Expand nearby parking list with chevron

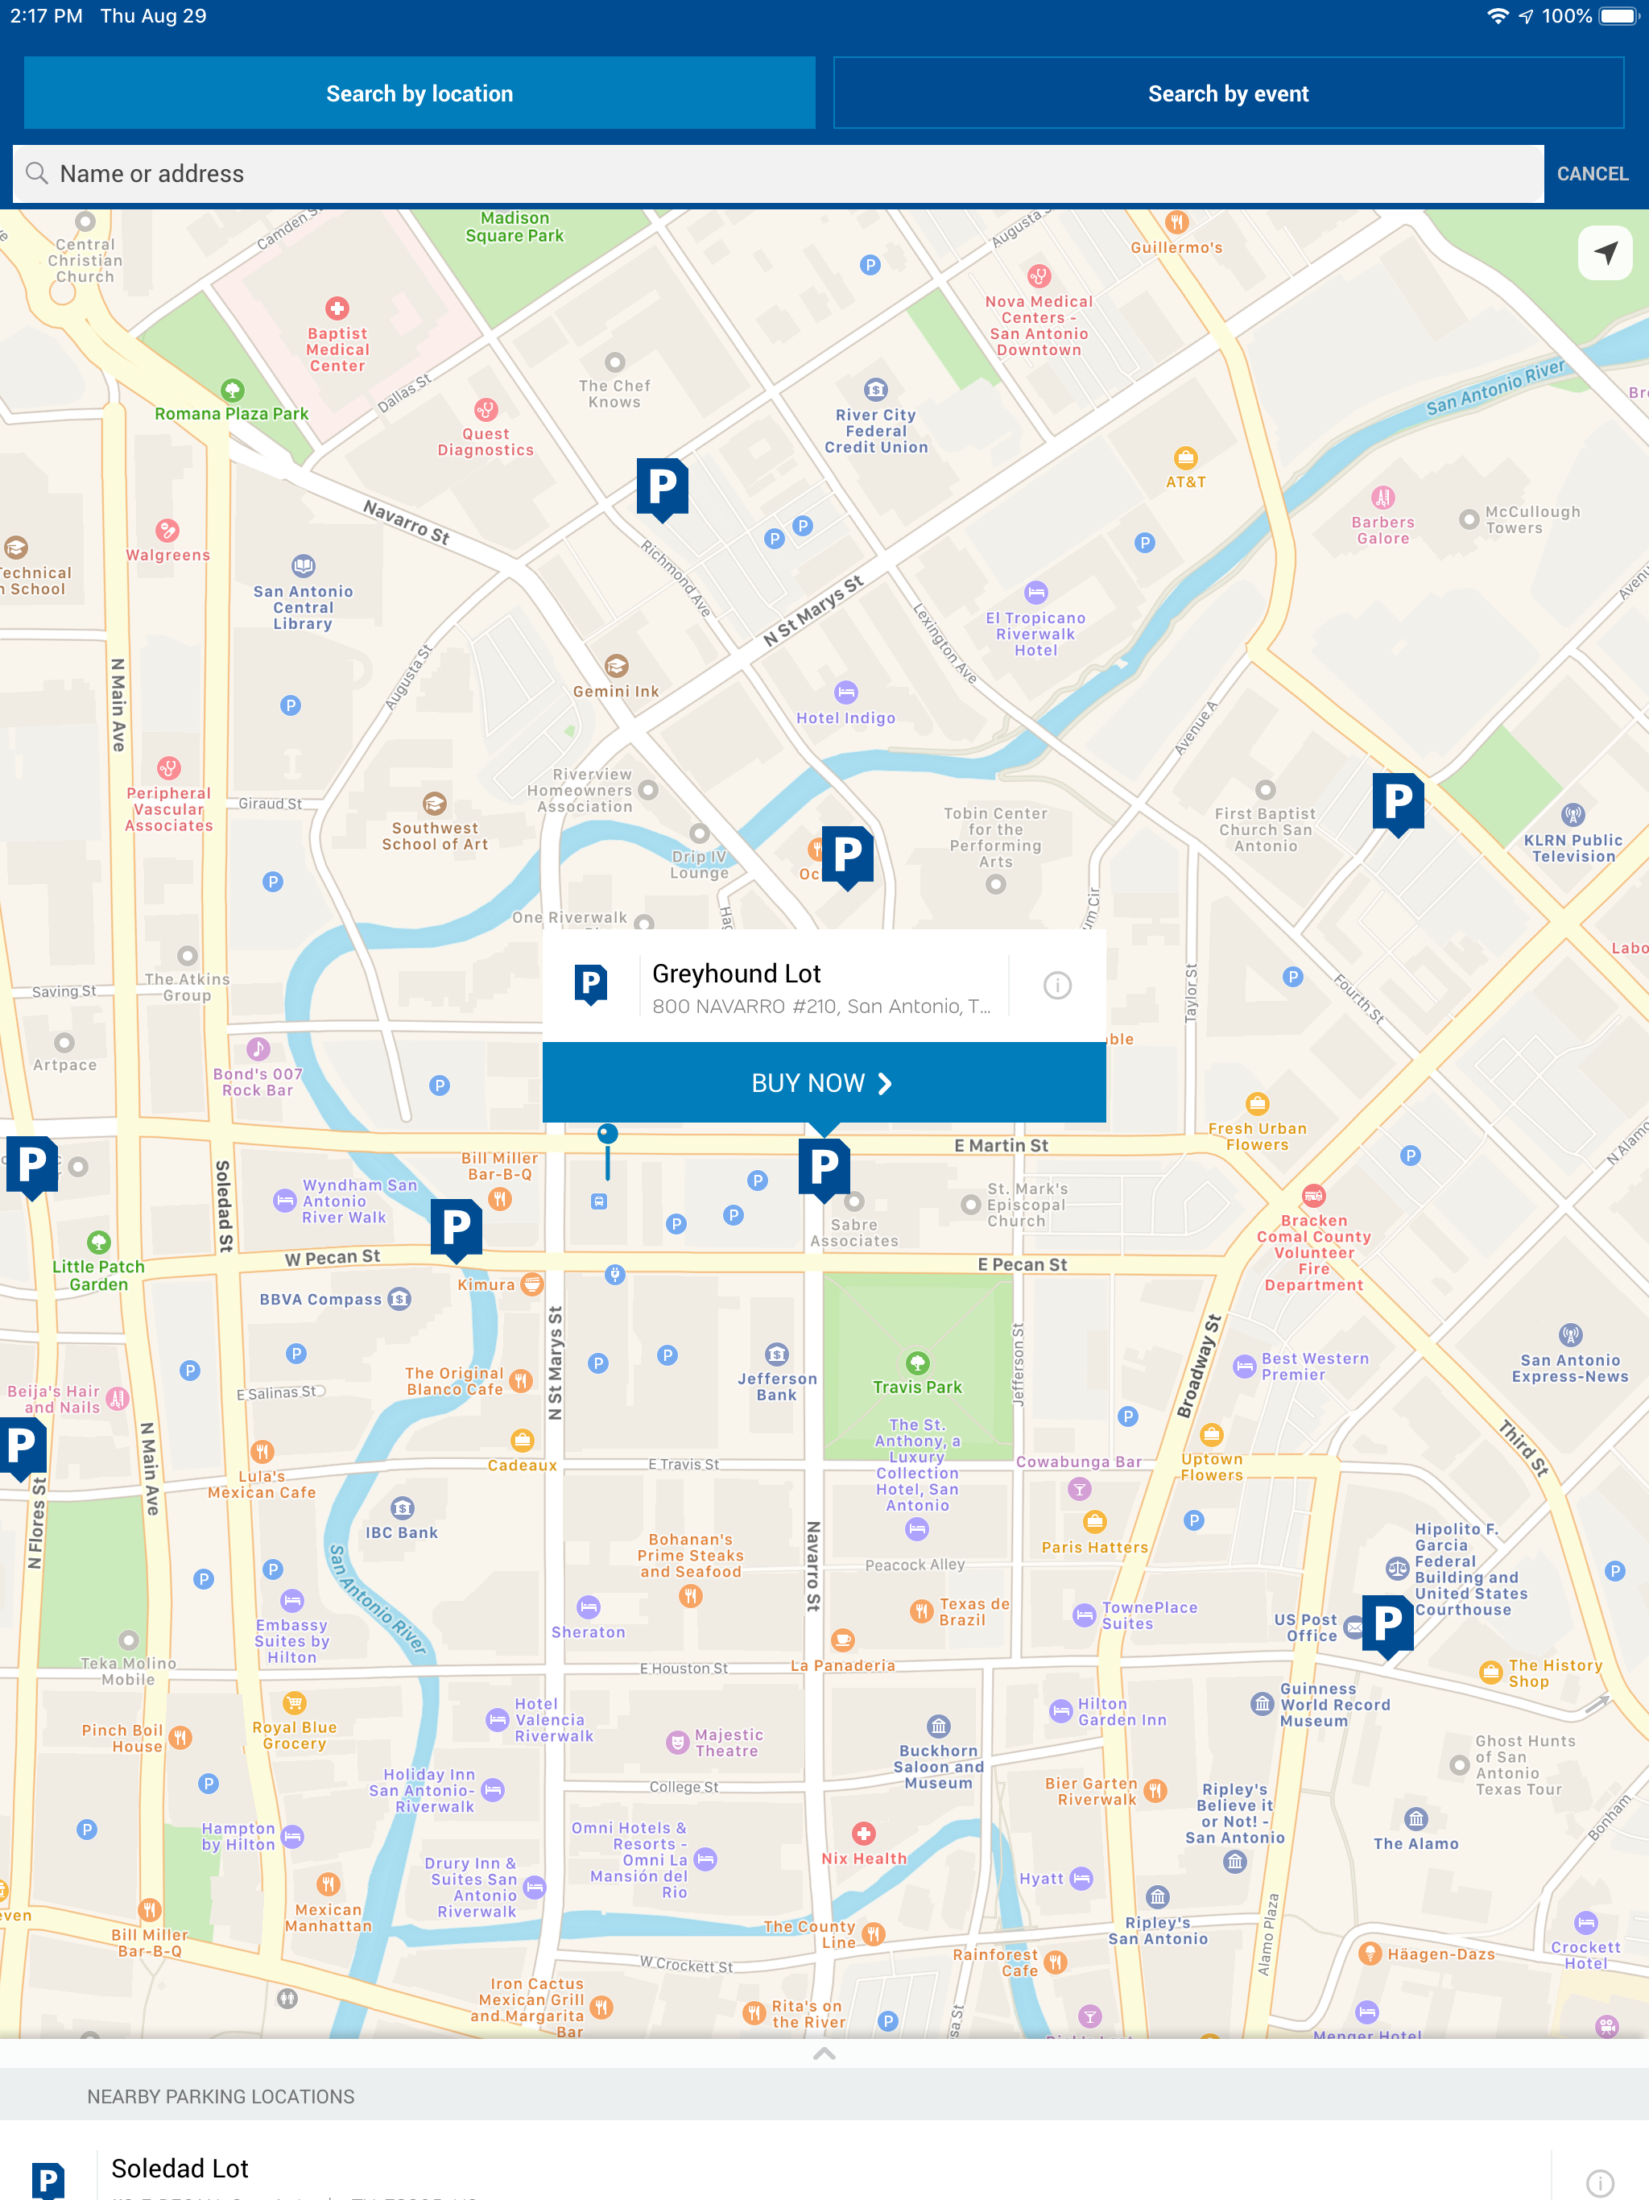tap(824, 2053)
